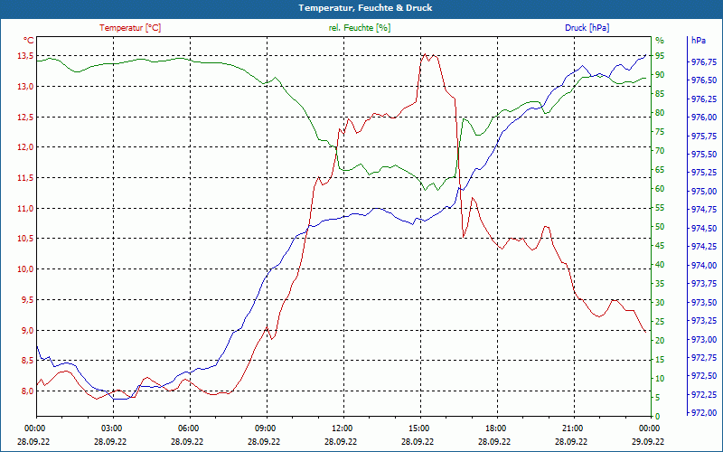The image size is (723, 452).
Task: Click the 75 humidity axis value
Action: 660,132
